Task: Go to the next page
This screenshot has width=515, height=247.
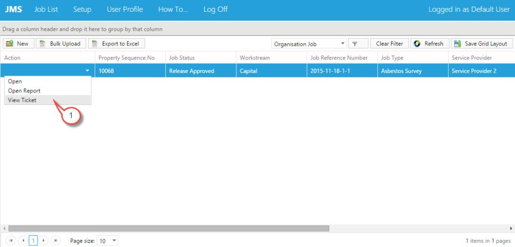Action: point(43,240)
